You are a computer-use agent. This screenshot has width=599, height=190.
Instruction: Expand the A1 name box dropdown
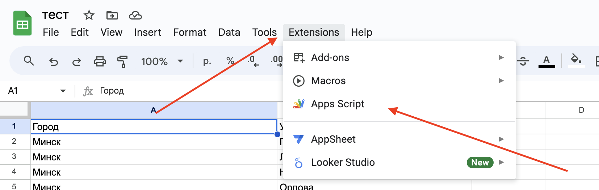(x=63, y=91)
